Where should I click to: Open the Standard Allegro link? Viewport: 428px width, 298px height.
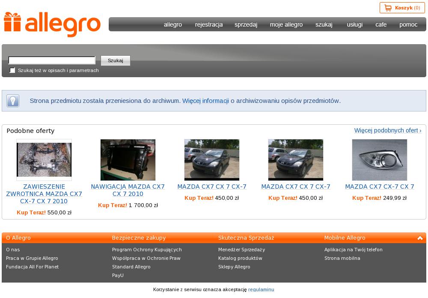[131, 267]
